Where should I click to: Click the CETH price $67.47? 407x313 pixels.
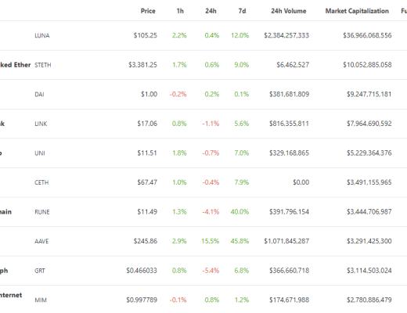click(147, 182)
